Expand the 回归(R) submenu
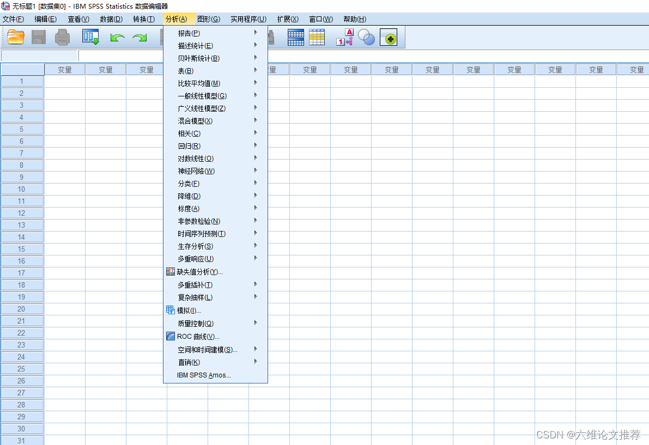The width and height of the screenshot is (649, 445). click(216, 146)
